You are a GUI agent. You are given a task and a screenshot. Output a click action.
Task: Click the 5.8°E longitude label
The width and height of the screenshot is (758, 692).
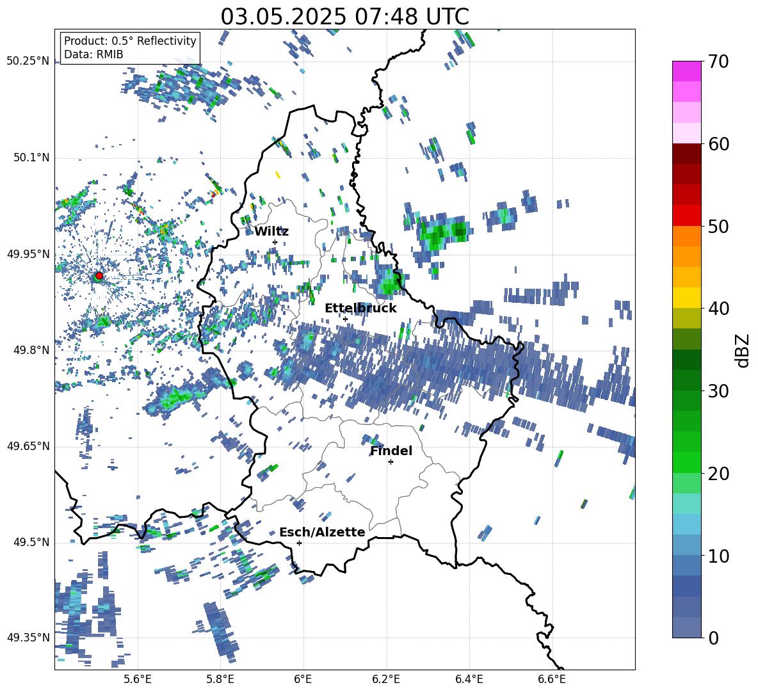pos(220,679)
